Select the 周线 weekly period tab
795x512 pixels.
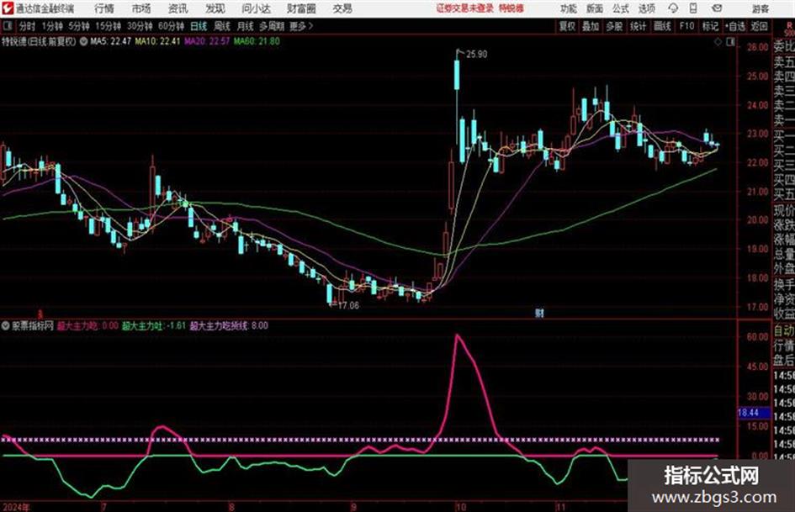(x=221, y=26)
